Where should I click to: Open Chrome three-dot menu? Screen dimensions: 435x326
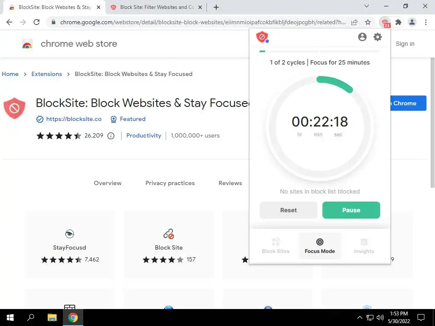[x=426, y=22]
